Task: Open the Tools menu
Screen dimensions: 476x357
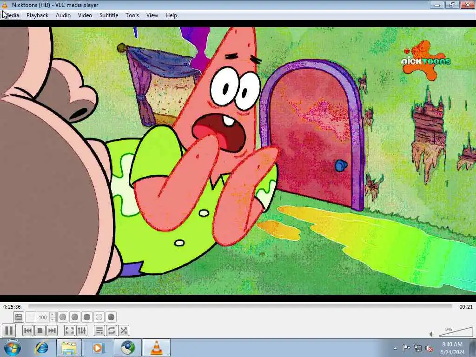Action: click(132, 15)
